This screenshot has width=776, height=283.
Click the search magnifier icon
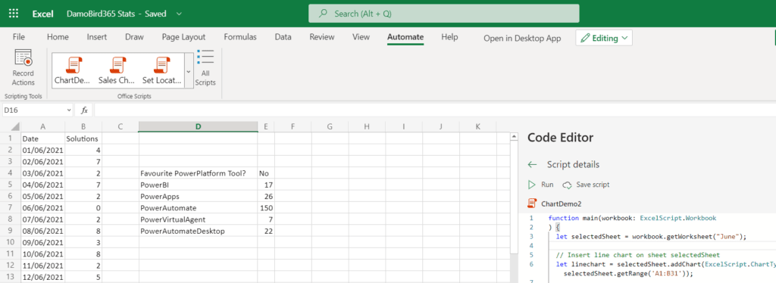pyautogui.click(x=323, y=14)
